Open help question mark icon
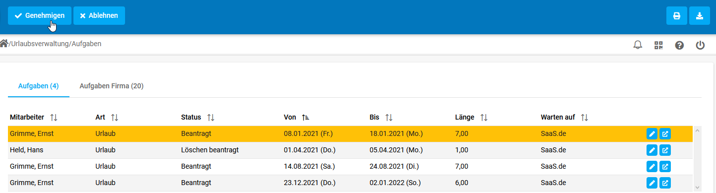The width and height of the screenshot is (716, 193). (x=679, y=45)
